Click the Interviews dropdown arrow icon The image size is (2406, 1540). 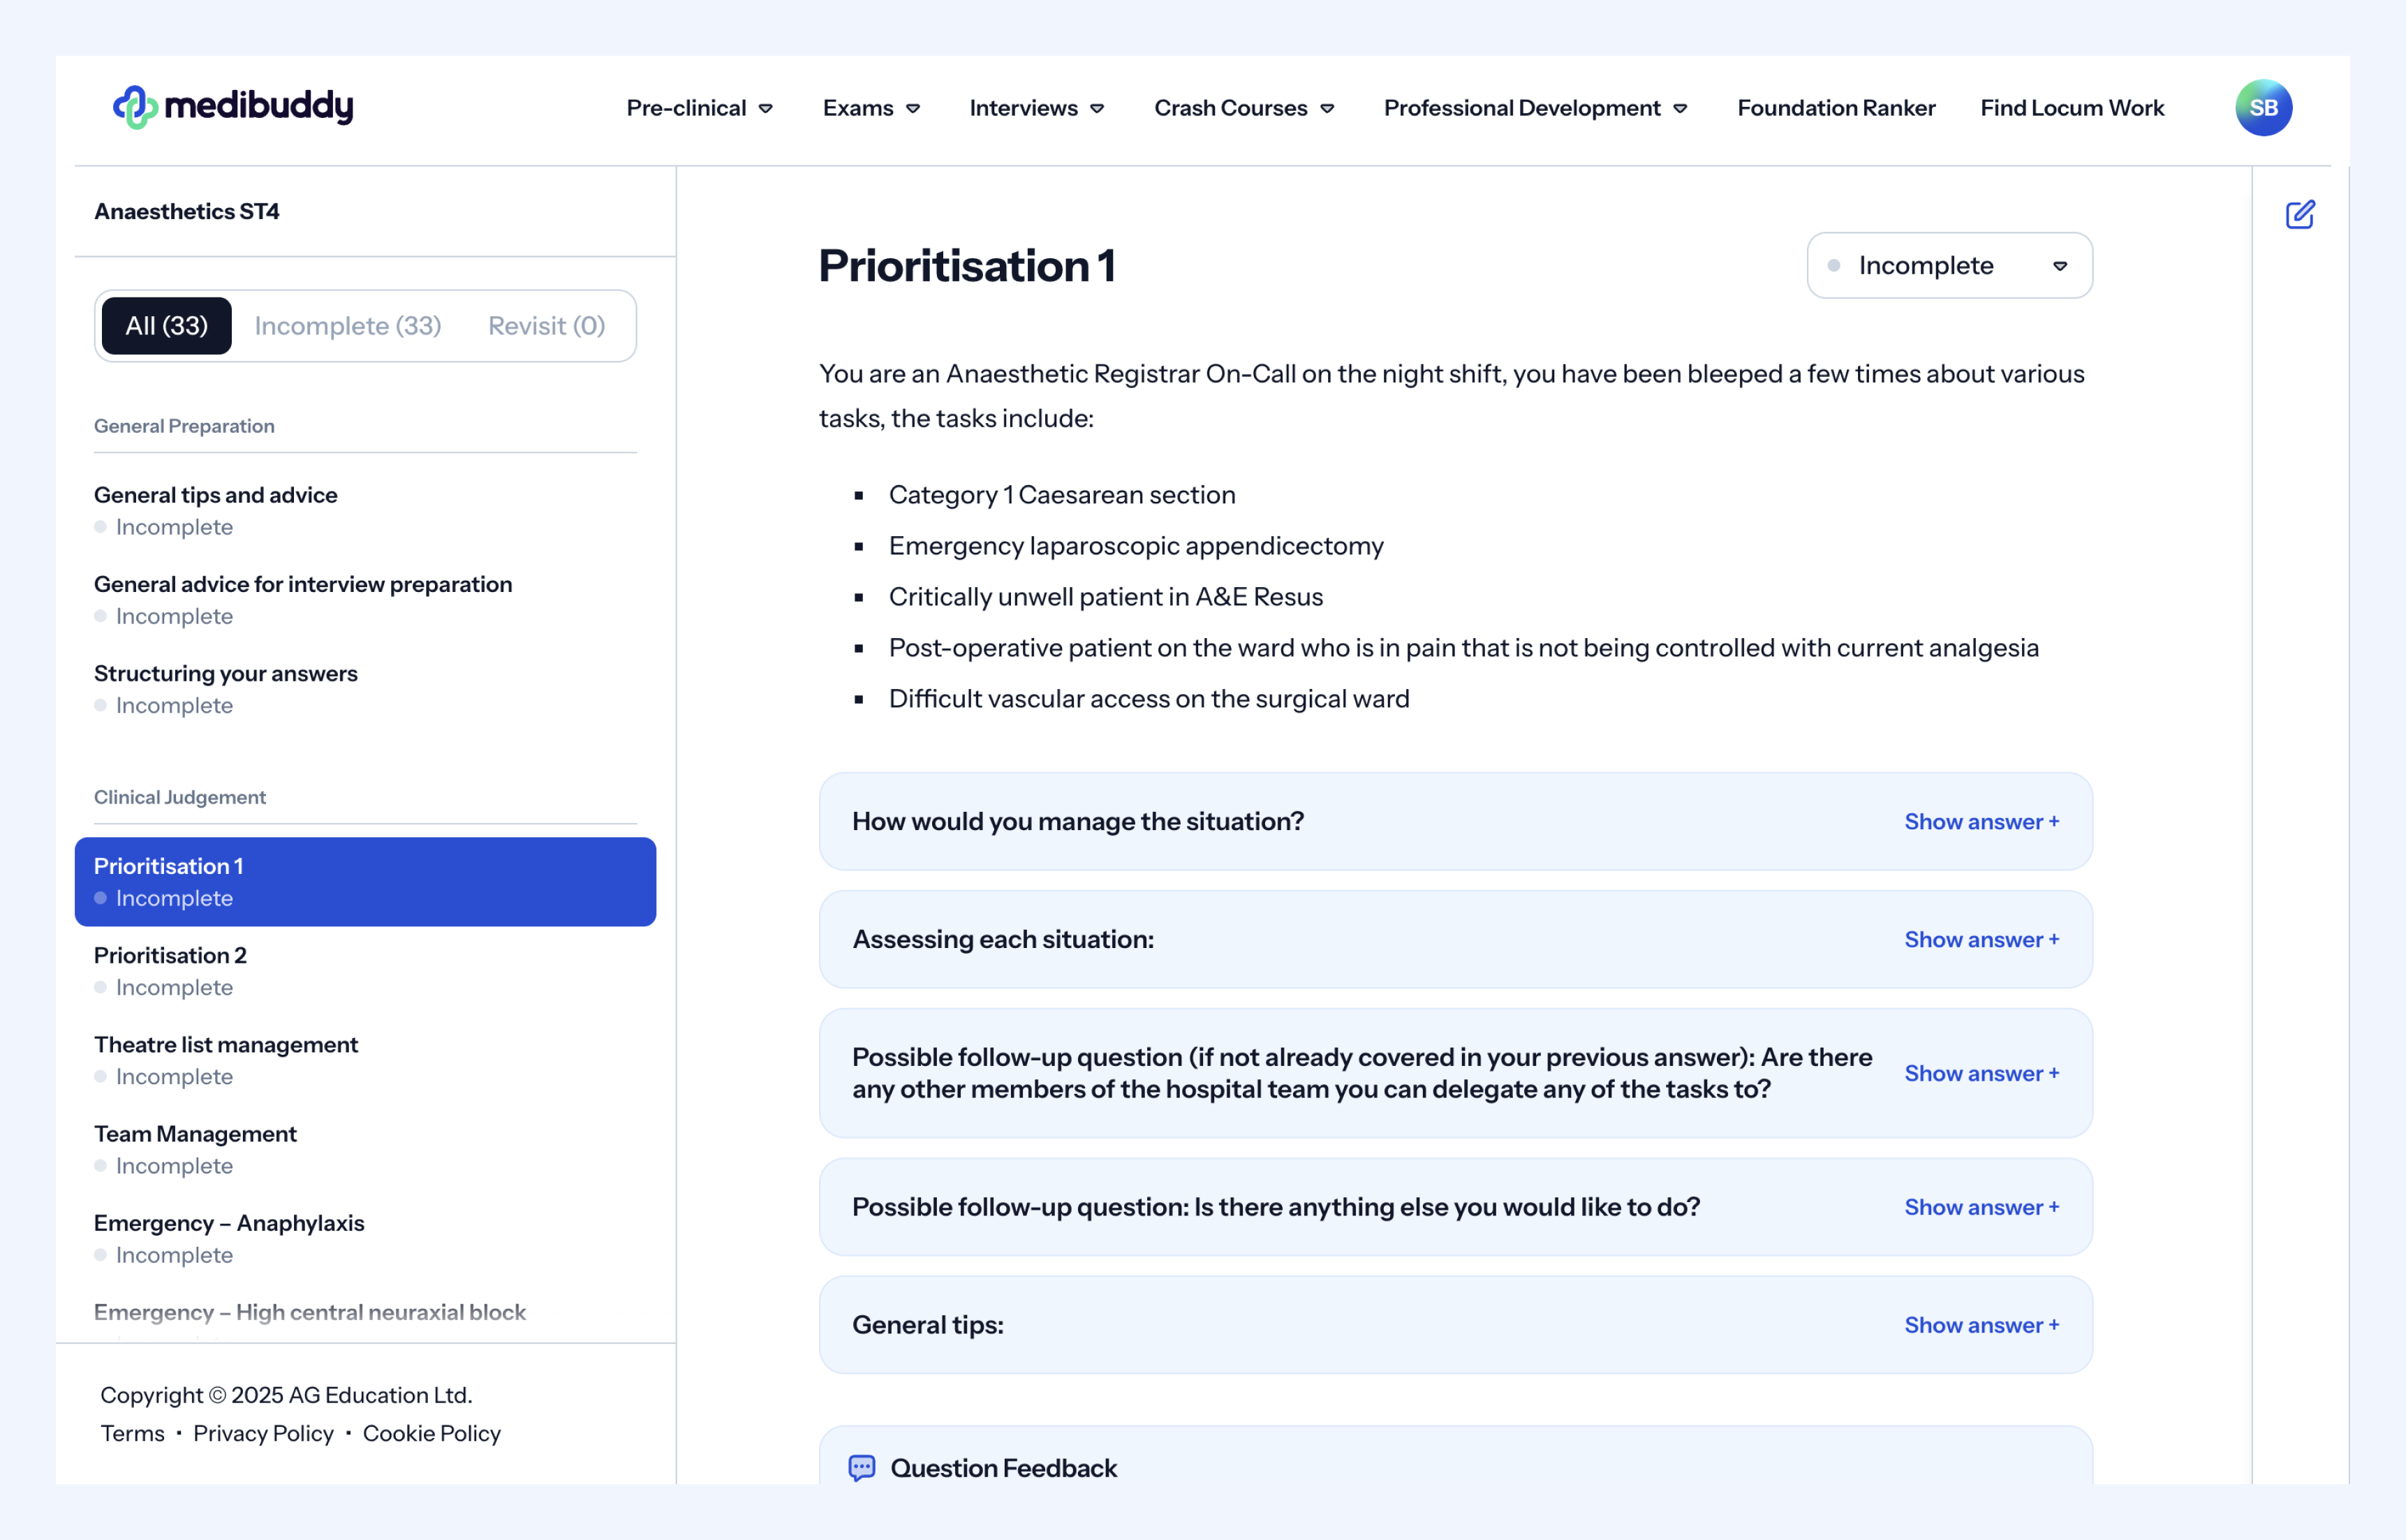point(1097,109)
